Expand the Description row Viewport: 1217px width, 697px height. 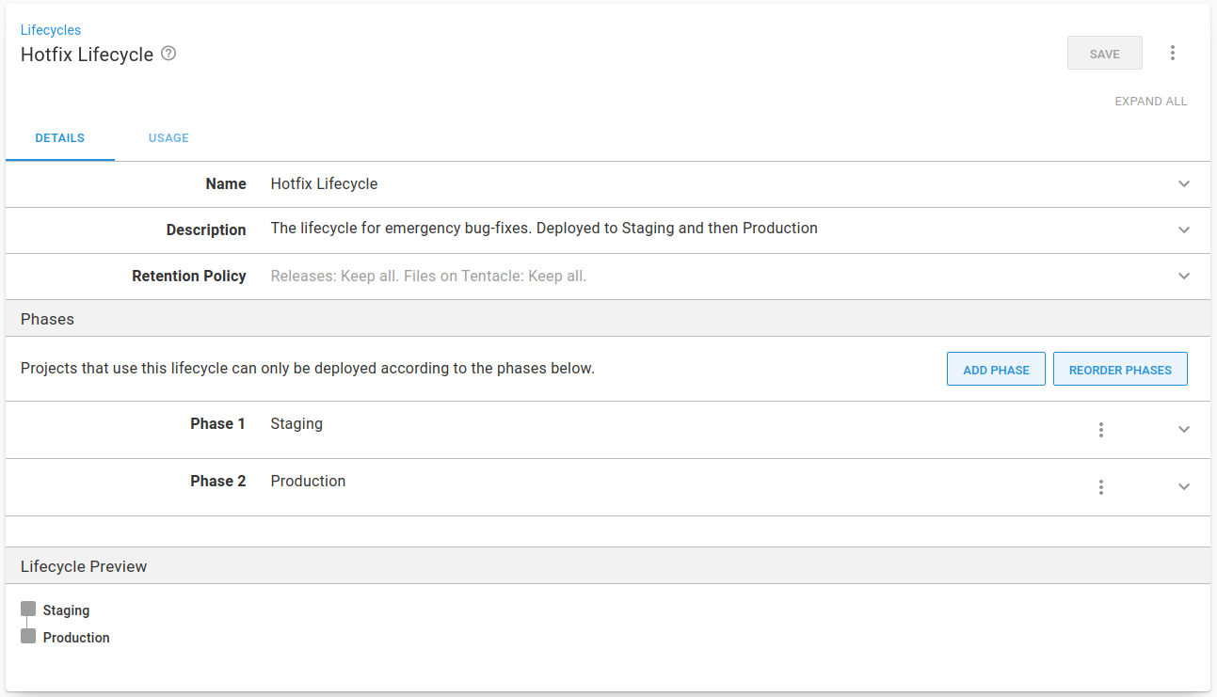[1183, 230]
